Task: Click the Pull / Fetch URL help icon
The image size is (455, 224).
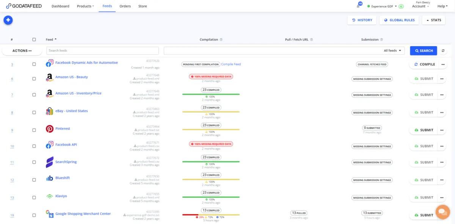Action: (x=311, y=39)
